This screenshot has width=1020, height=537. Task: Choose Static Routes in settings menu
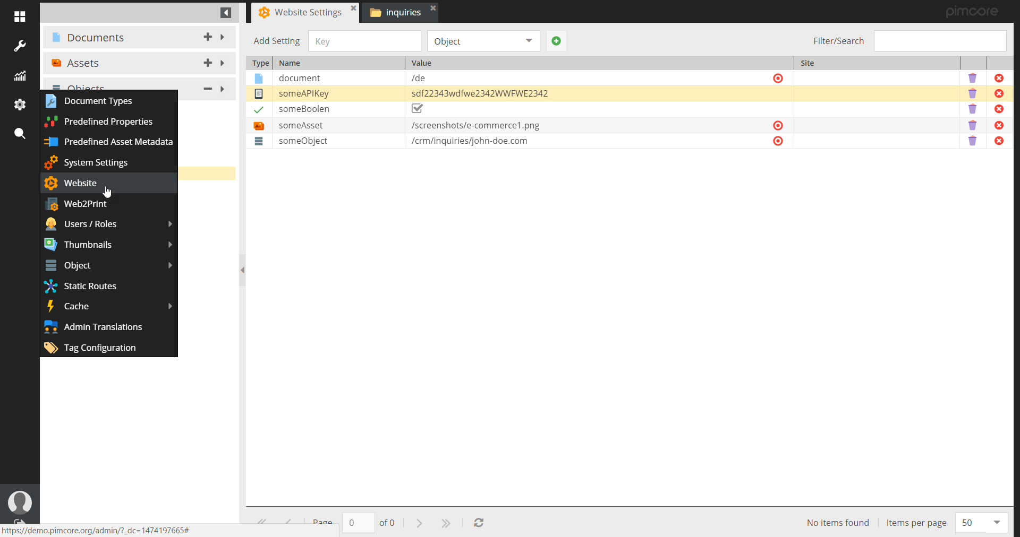tap(90, 286)
